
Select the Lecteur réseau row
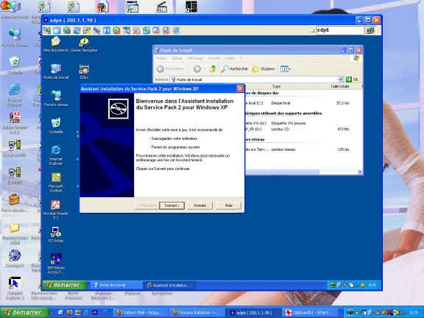[x=297, y=149]
